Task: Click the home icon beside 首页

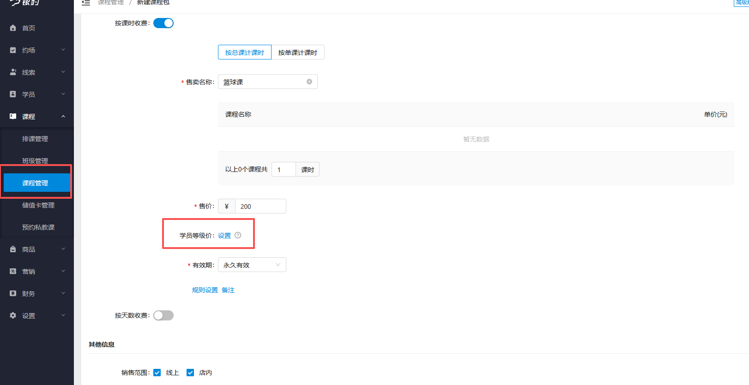Action: [x=13, y=28]
